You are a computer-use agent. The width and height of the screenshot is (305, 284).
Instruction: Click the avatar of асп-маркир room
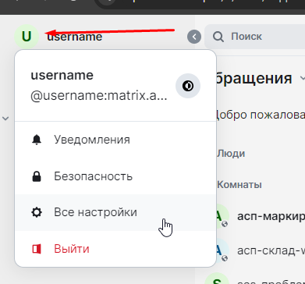222,216
